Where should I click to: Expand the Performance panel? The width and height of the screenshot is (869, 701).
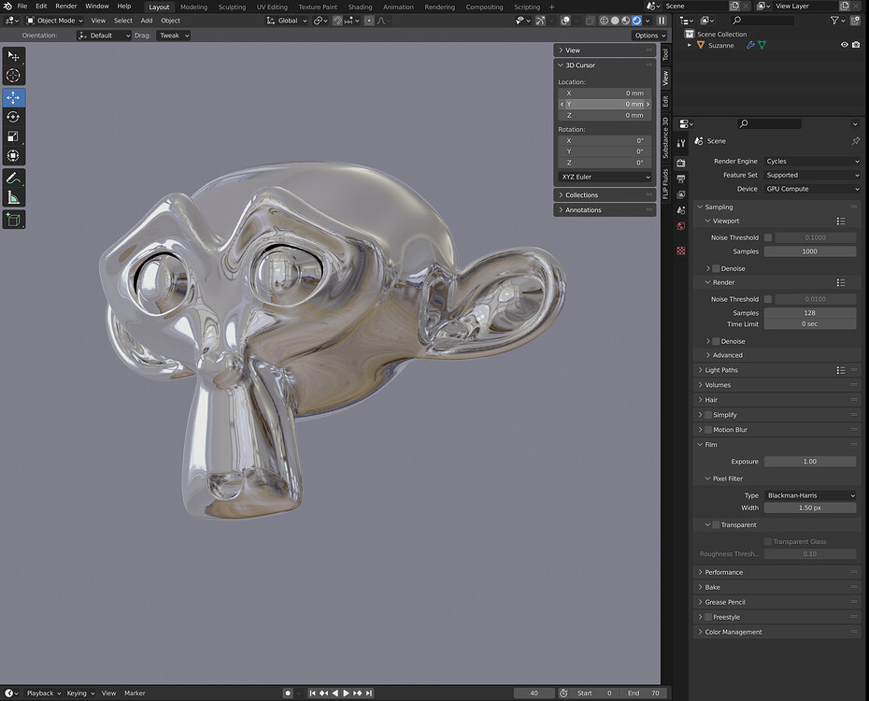[723, 572]
